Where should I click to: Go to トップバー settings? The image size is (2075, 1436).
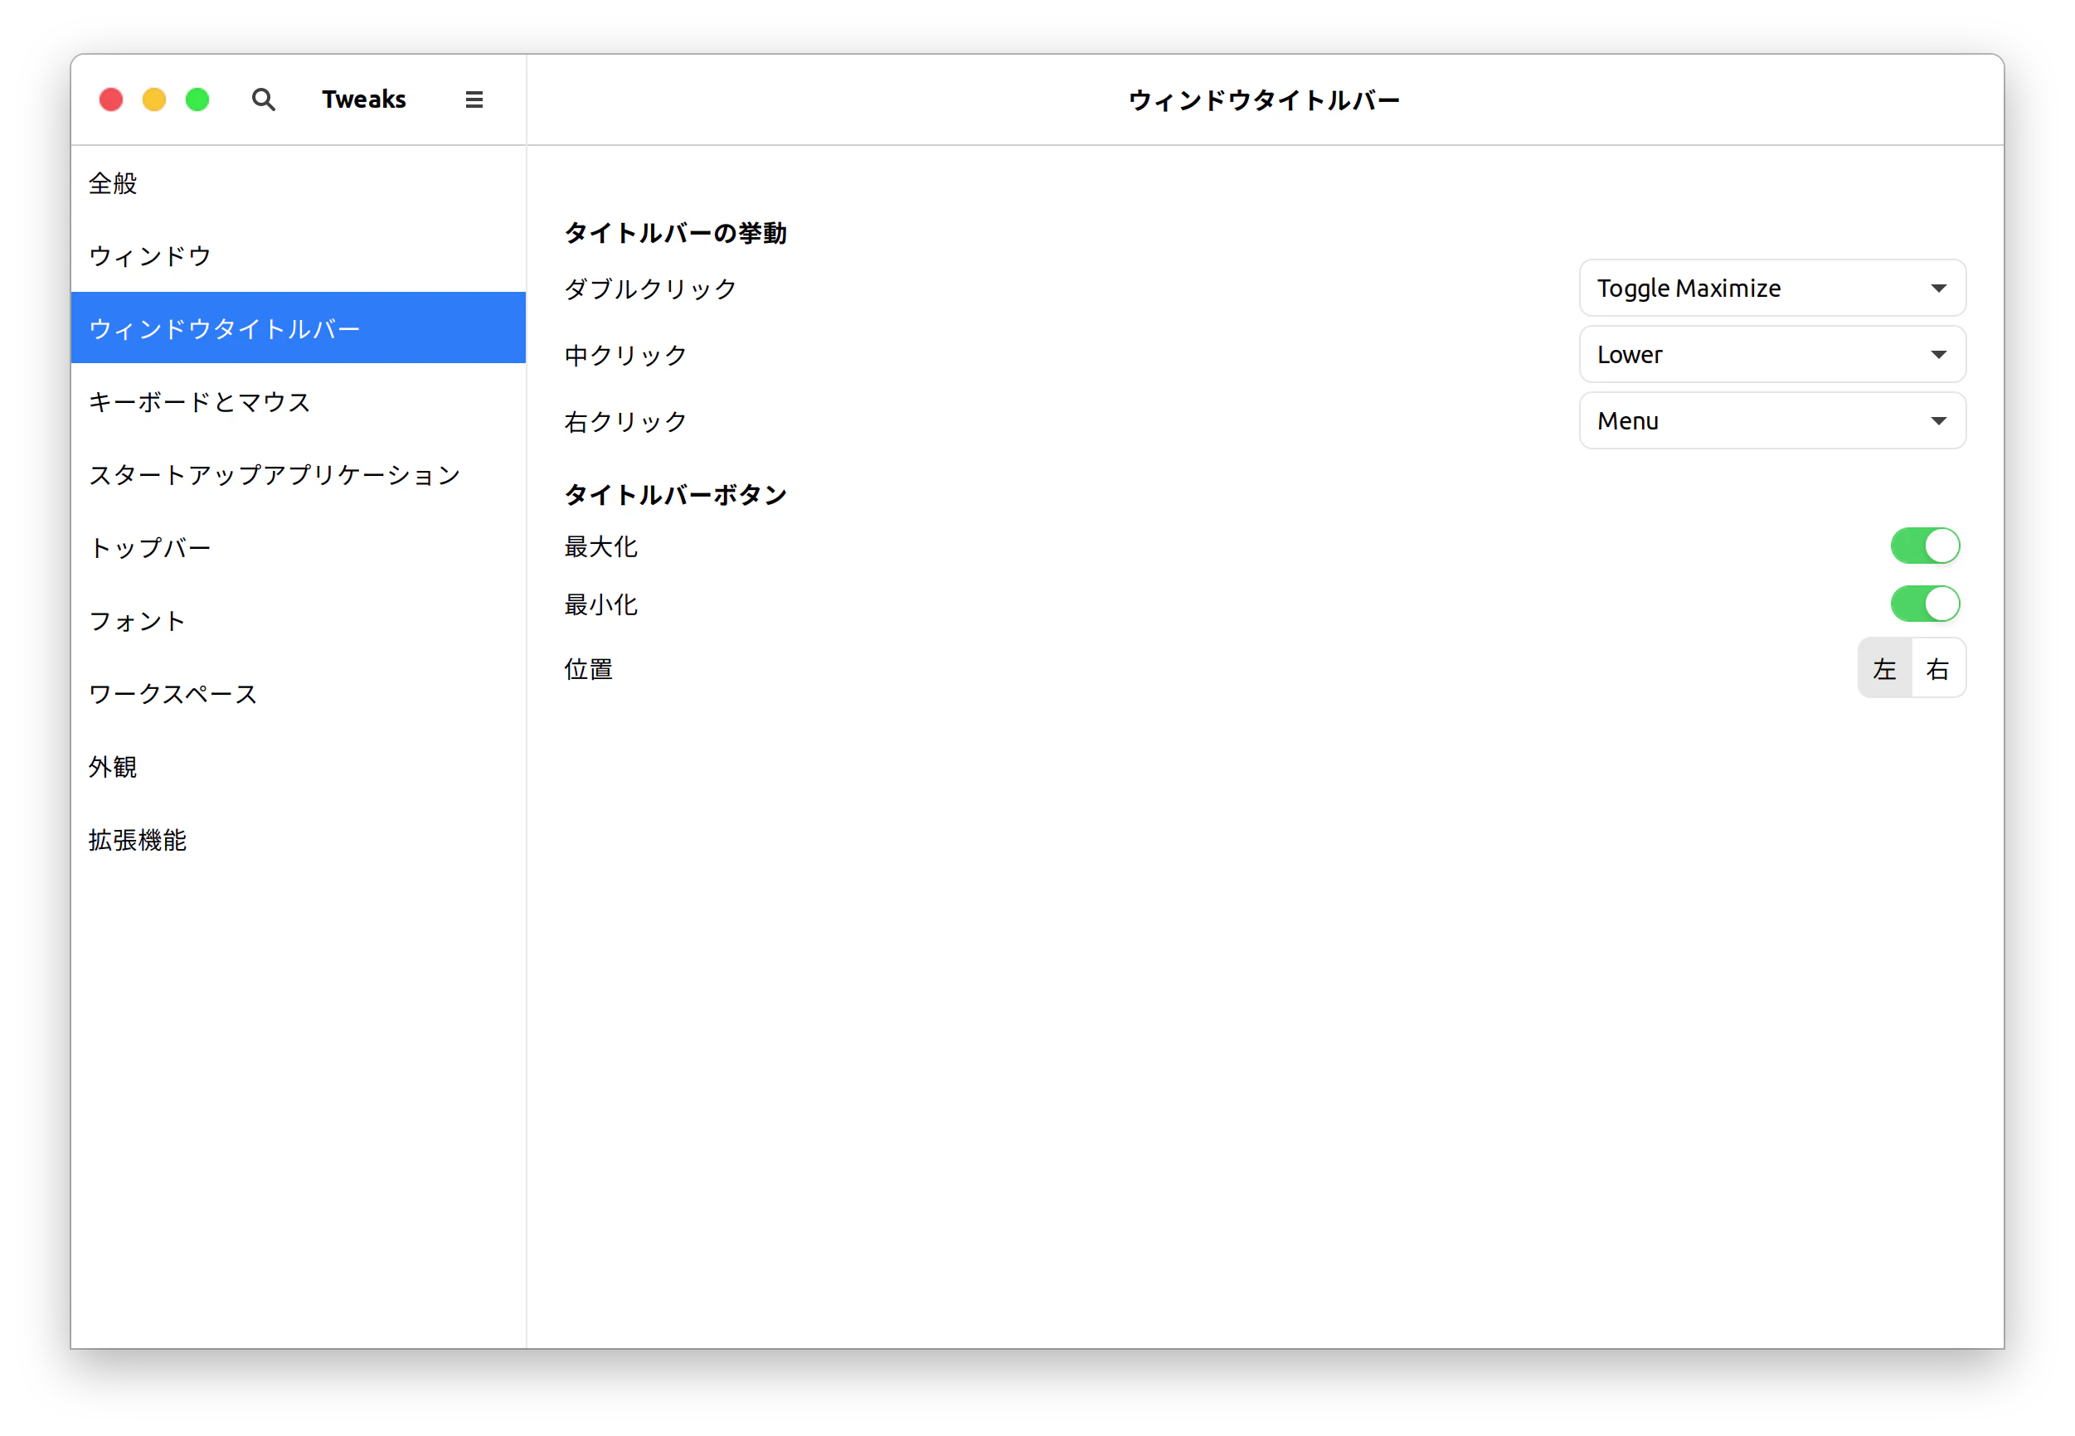click(x=298, y=548)
